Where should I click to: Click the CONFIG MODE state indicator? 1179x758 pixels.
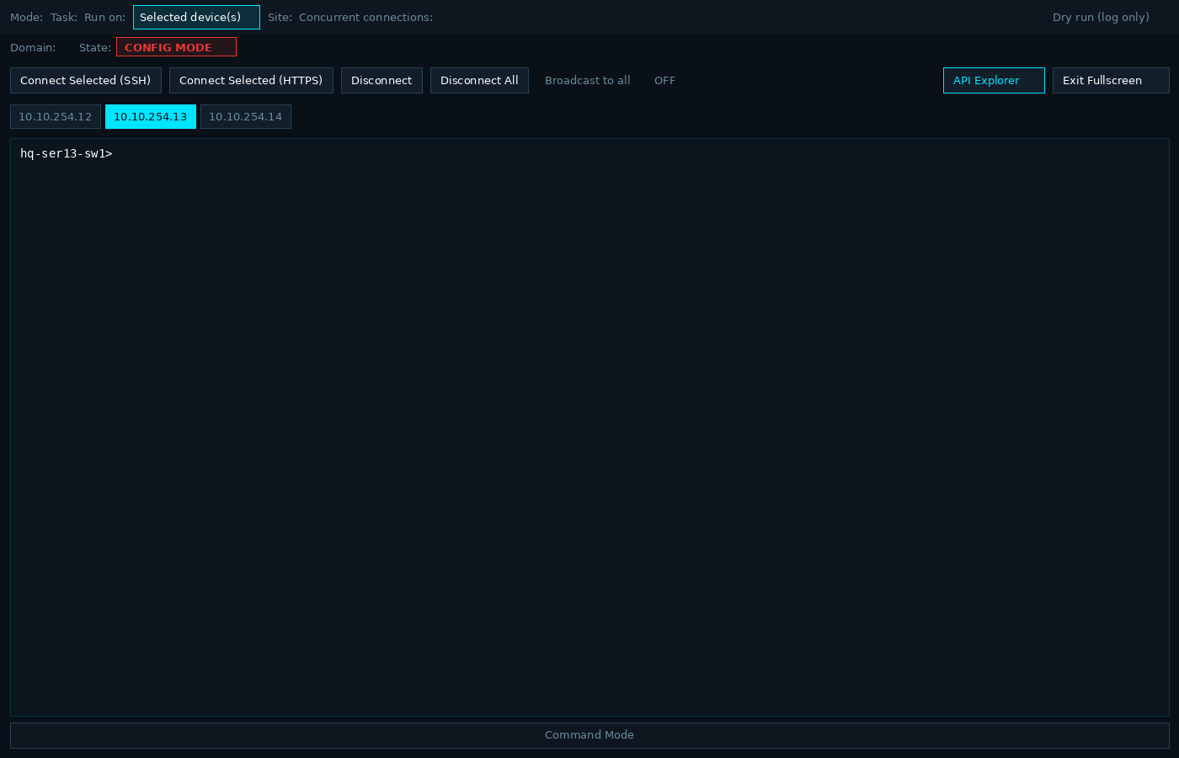pyautogui.click(x=176, y=47)
